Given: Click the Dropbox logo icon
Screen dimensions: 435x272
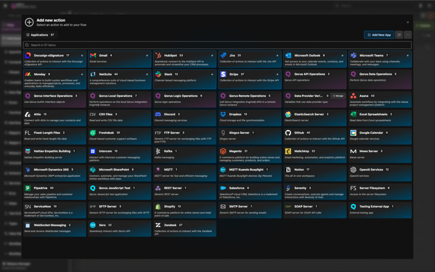Looking at the screenshot, I should (x=223, y=114).
